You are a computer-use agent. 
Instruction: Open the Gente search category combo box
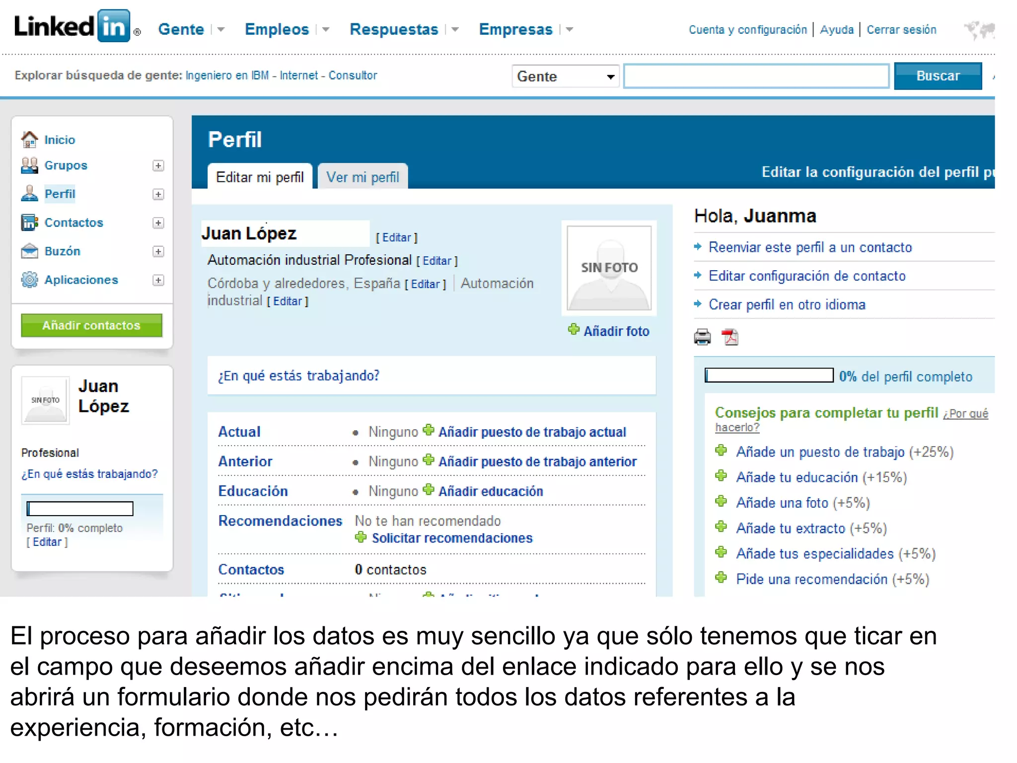[x=566, y=76]
